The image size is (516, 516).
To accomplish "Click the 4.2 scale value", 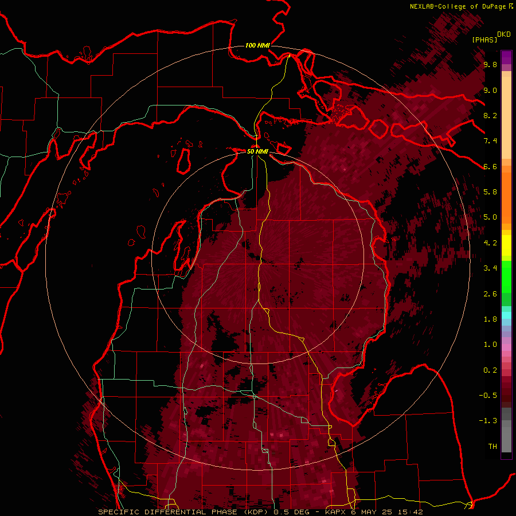I will click(x=490, y=243).
